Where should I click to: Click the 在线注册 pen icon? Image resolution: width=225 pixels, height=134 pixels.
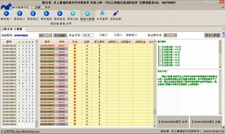[x=116, y=14]
